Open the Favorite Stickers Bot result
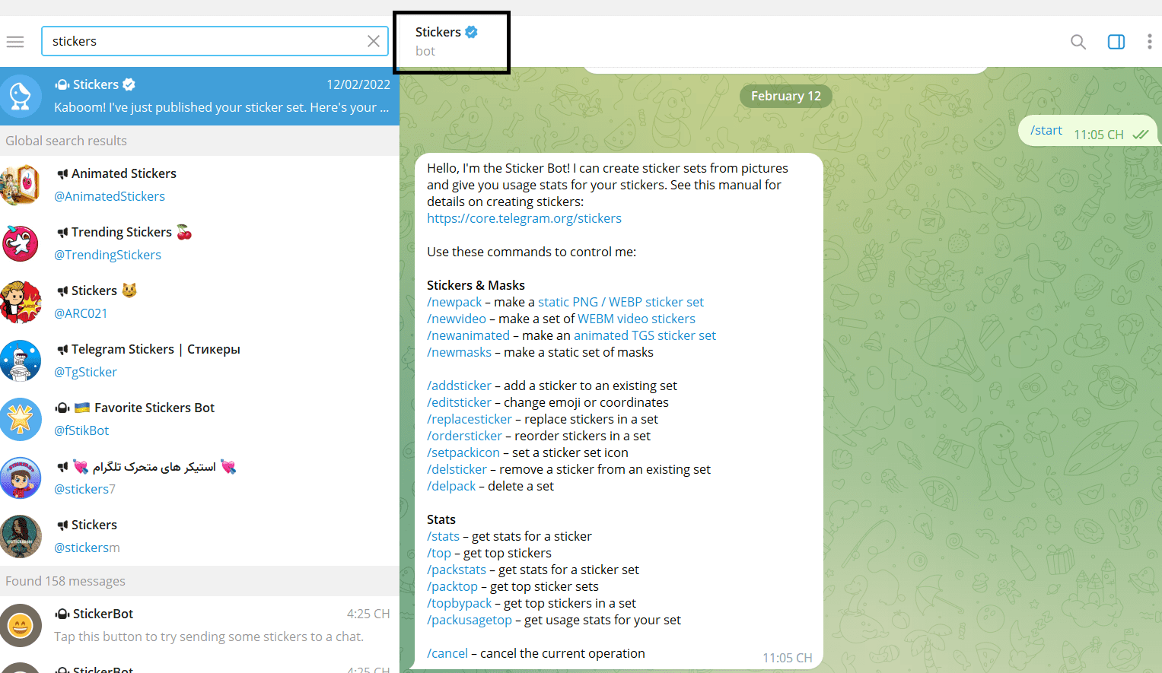Screen dimensions: 1162x673 [x=199, y=419]
